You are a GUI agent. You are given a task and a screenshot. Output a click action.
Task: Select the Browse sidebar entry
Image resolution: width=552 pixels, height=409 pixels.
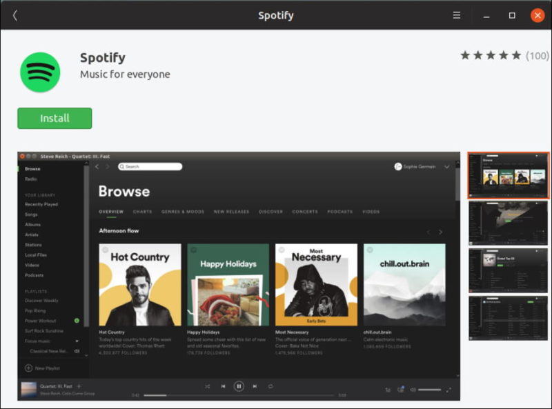pyautogui.click(x=32, y=168)
